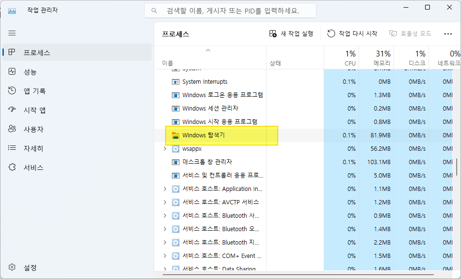Click the 56.2MB memory value

381,149
